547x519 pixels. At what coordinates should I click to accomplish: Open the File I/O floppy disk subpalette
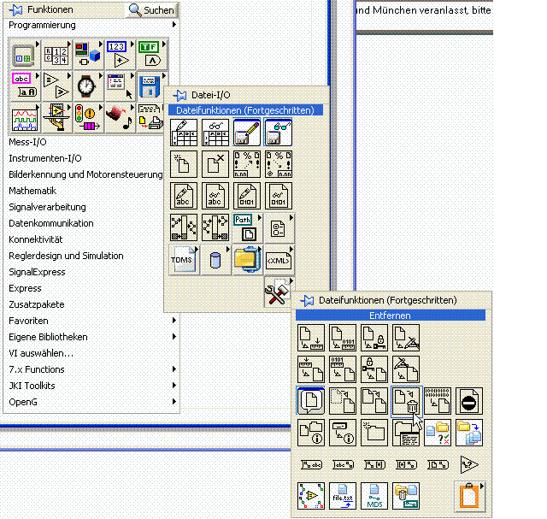pos(151,86)
